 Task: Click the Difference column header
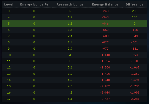[x=135, y=4]
